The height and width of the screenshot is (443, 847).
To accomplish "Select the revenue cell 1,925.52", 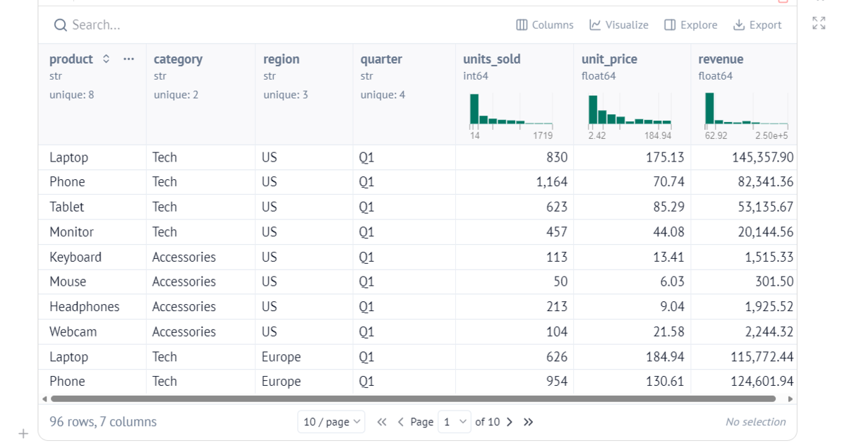I will (744, 307).
